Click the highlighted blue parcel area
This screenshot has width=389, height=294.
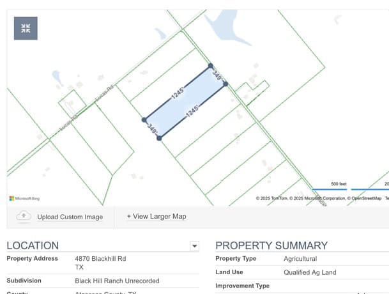pos(185,102)
